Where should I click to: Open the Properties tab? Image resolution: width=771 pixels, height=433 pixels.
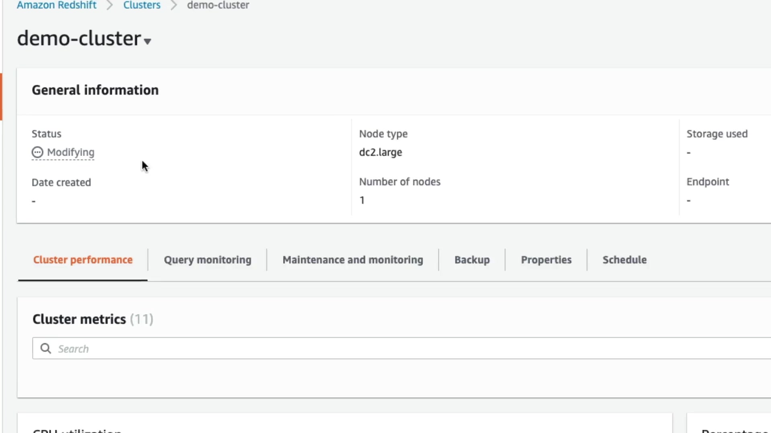click(546, 260)
